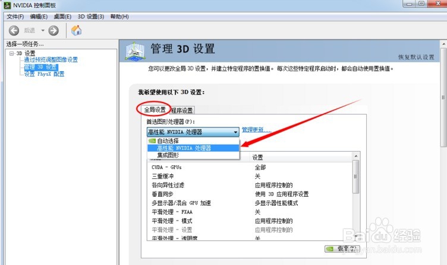Click value 多显示器性能模式
Viewport: 447px width, 265px height.
coord(276,203)
